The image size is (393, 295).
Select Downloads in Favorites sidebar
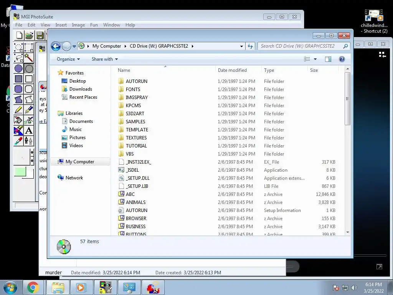coord(81,89)
